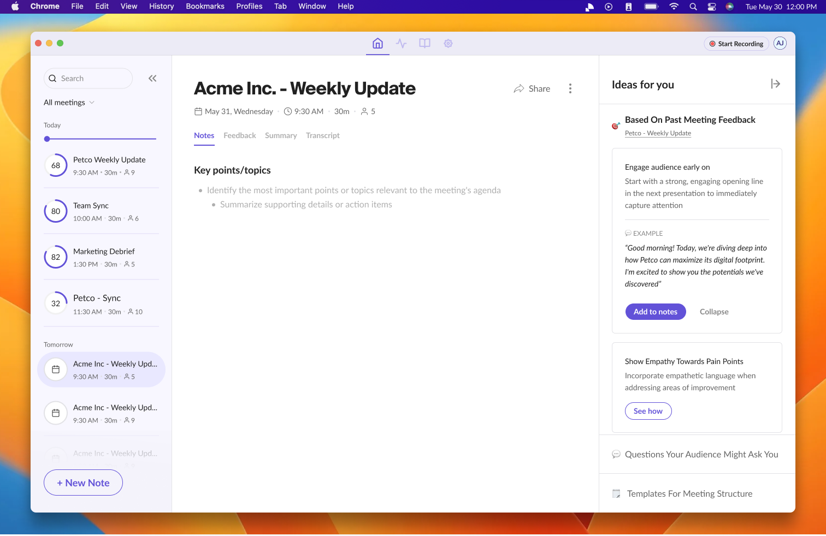Open Spotlight search in menu bar

tap(693, 7)
